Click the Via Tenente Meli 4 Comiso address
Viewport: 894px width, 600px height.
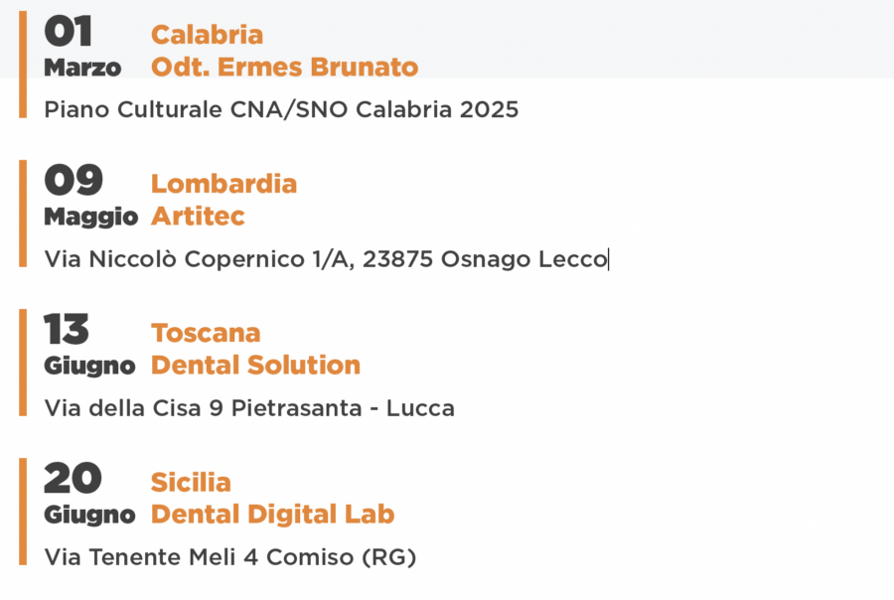coord(230,557)
